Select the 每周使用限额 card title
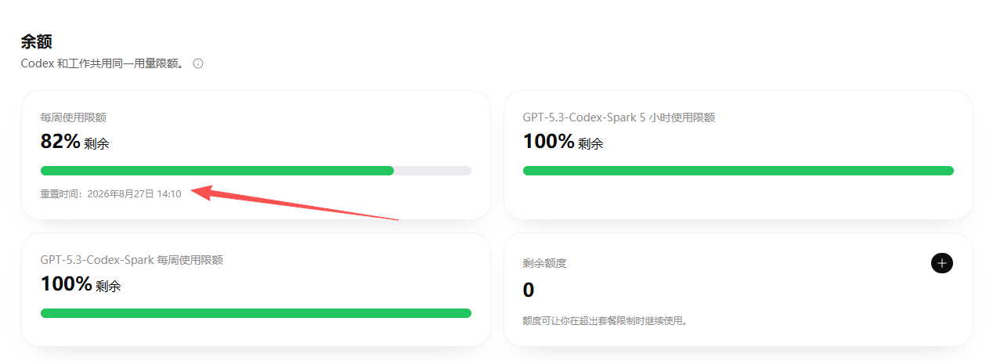The image size is (993, 361). (x=74, y=117)
